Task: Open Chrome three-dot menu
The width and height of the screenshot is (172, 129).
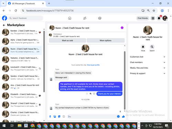Action: point(168,11)
